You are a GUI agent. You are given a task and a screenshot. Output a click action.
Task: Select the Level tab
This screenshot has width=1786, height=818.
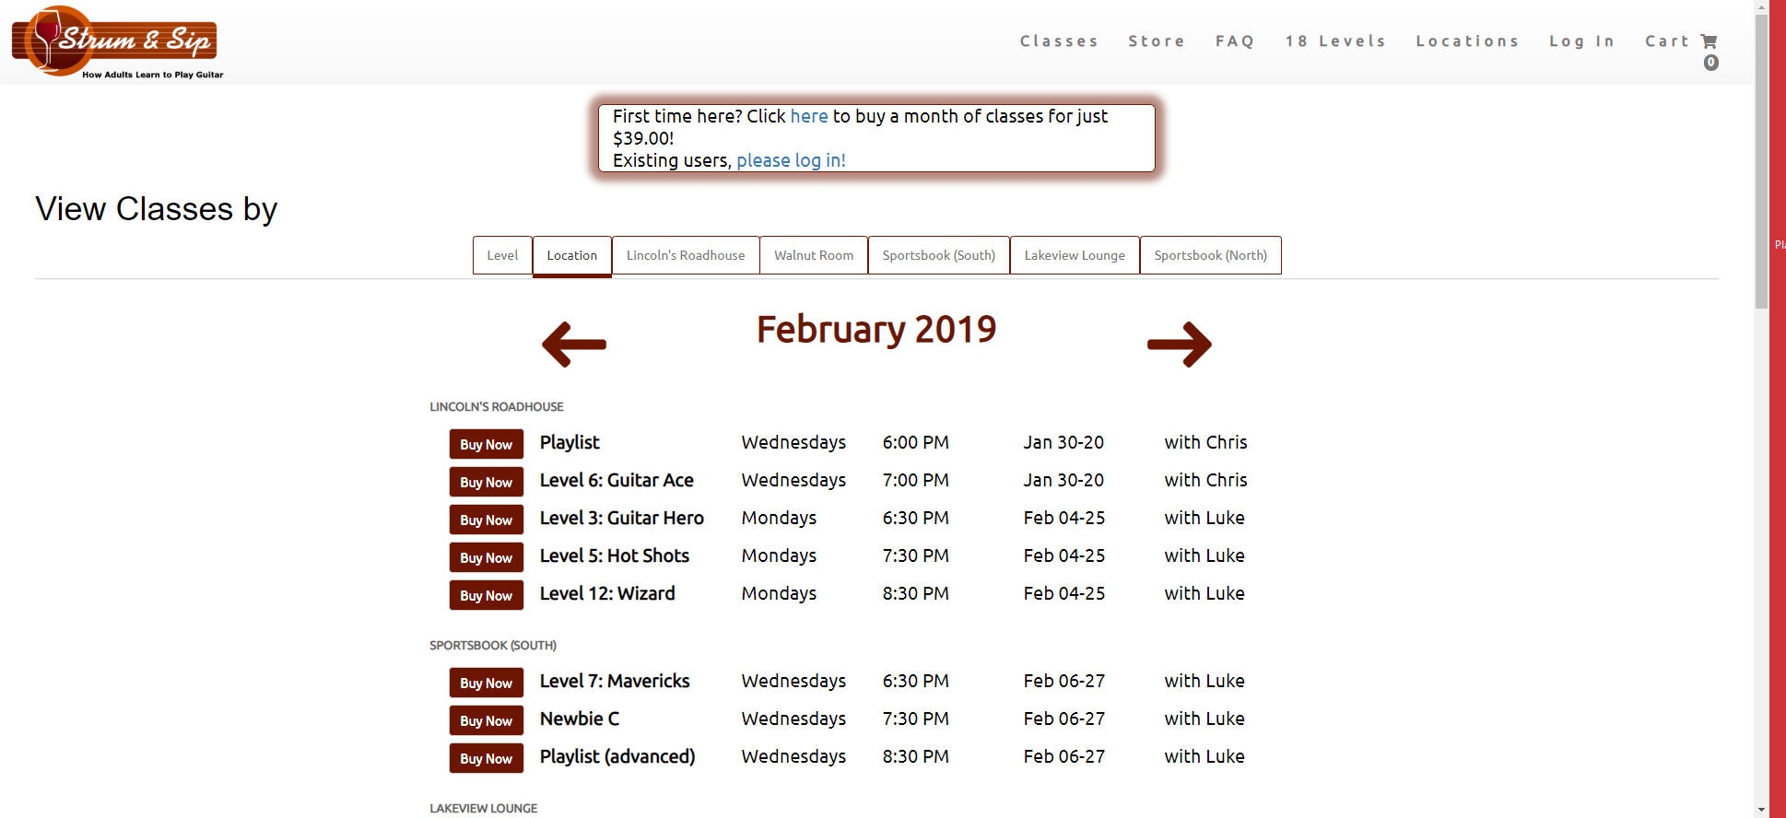502,255
